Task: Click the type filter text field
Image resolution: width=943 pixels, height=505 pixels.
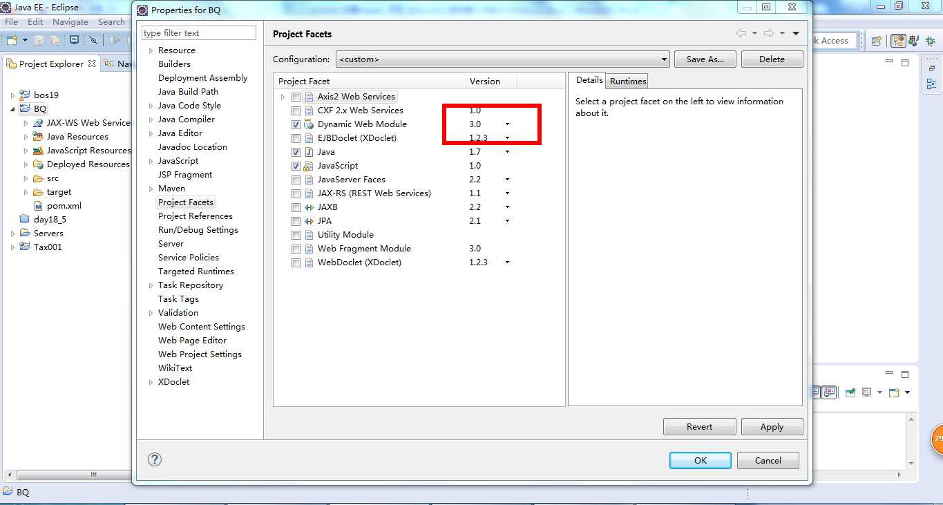Action: (199, 33)
